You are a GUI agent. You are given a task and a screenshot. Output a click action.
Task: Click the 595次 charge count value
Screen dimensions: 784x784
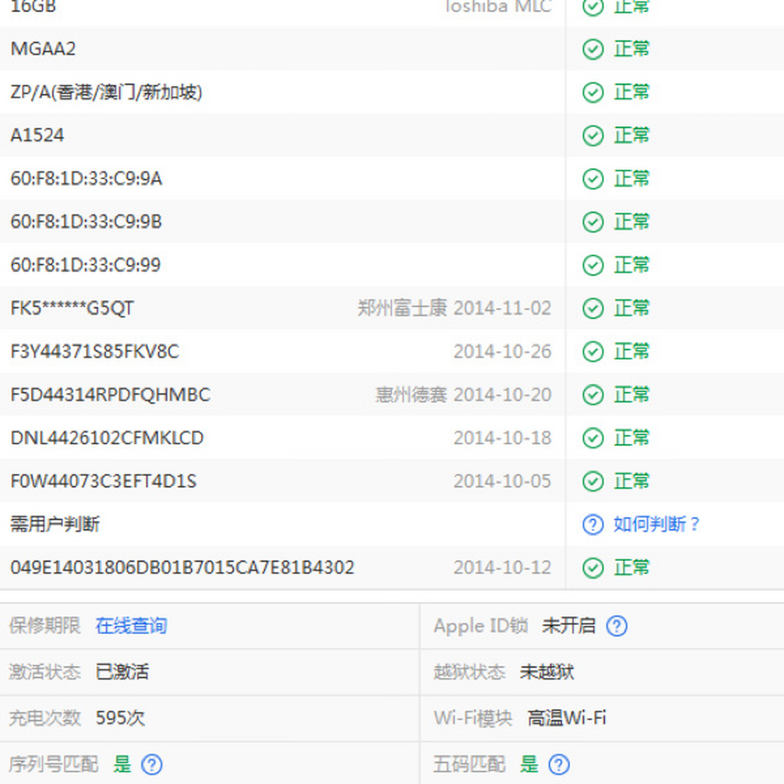click(120, 718)
